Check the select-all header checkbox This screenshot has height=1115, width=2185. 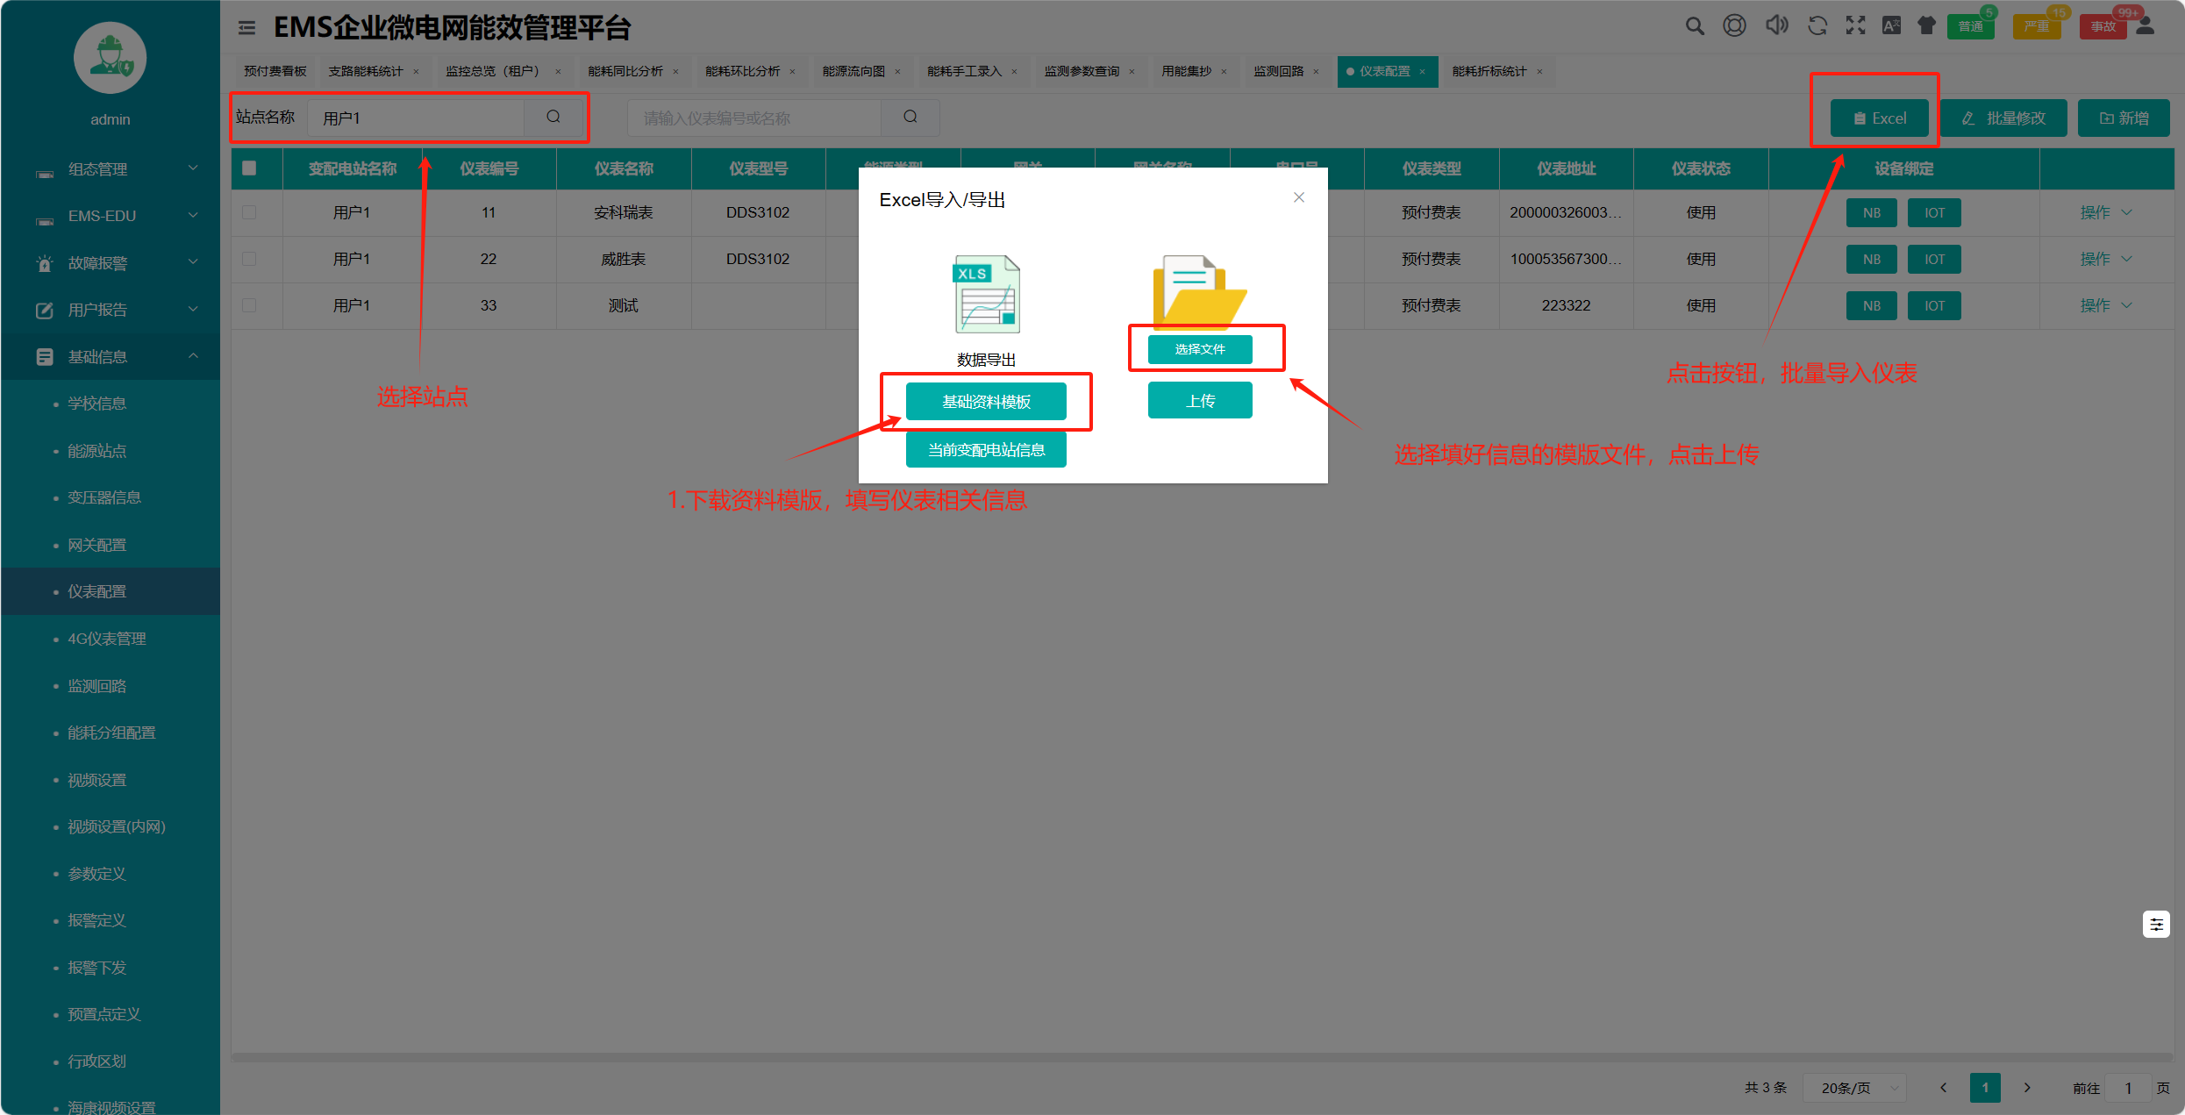click(x=249, y=168)
